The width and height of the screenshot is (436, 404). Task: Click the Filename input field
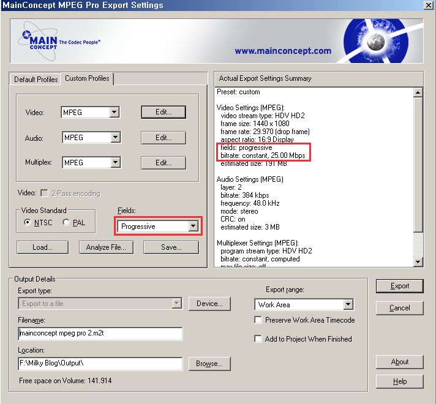click(x=100, y=334)
